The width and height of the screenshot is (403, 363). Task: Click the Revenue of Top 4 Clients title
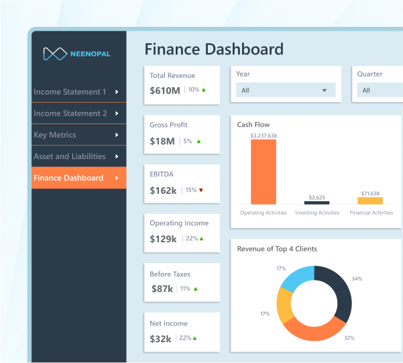(x=277, y=249)
